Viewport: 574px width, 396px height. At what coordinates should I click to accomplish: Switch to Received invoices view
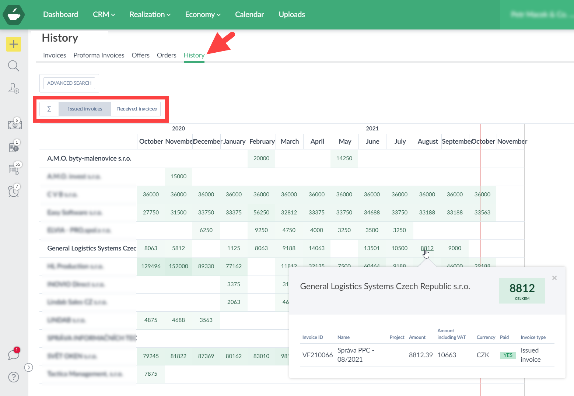pyautogui.click(x=137, y=109)
